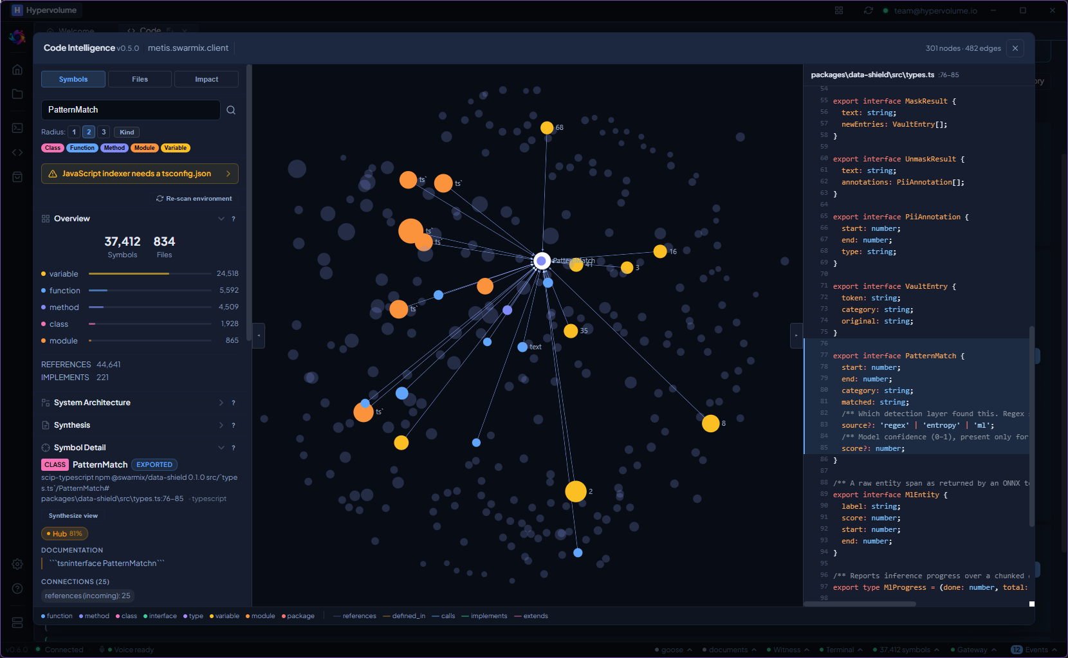
Task: Open the settings gear in the sidebar
Action: pyautogui.click(x=17, y=564)
